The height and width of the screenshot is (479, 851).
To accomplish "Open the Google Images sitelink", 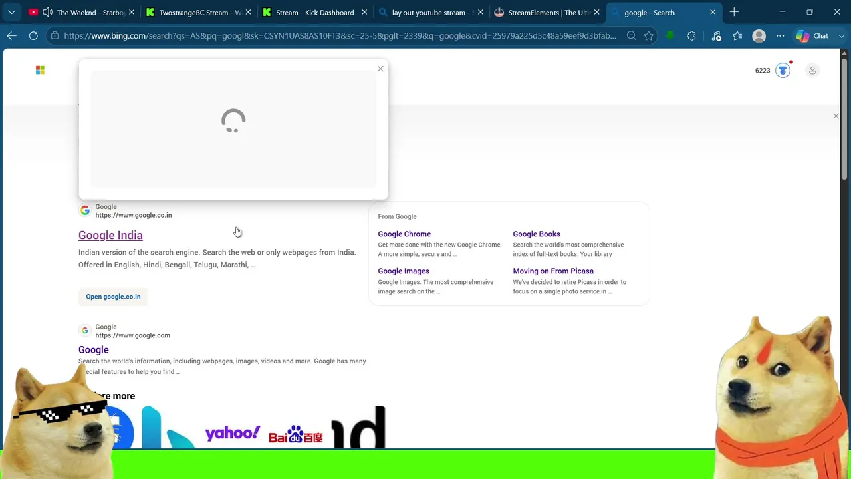I will tap(404, 271).
